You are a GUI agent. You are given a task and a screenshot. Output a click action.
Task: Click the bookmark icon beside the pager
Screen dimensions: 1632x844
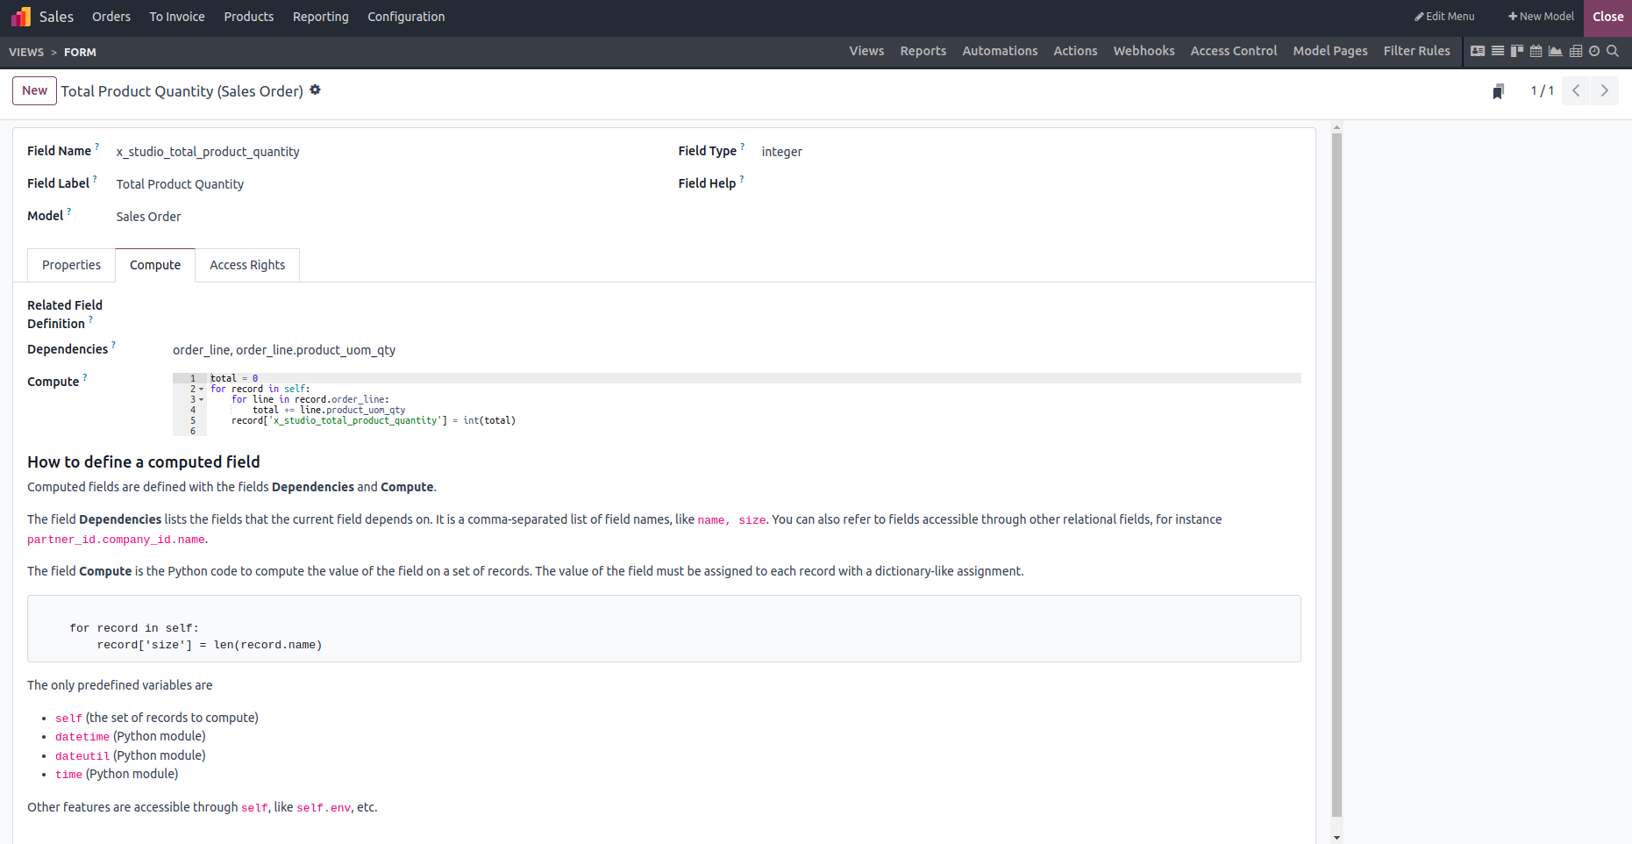coord(1499,91)
